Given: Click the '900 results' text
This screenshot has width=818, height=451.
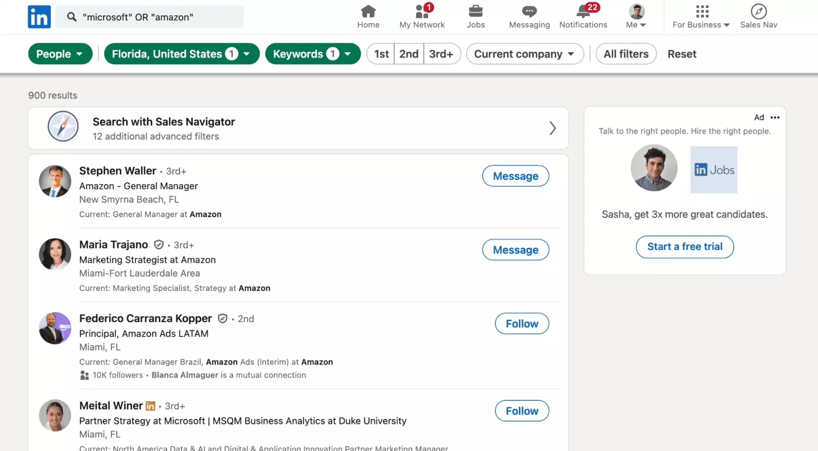Looking at the screenshot, I should tap(53, 95).
